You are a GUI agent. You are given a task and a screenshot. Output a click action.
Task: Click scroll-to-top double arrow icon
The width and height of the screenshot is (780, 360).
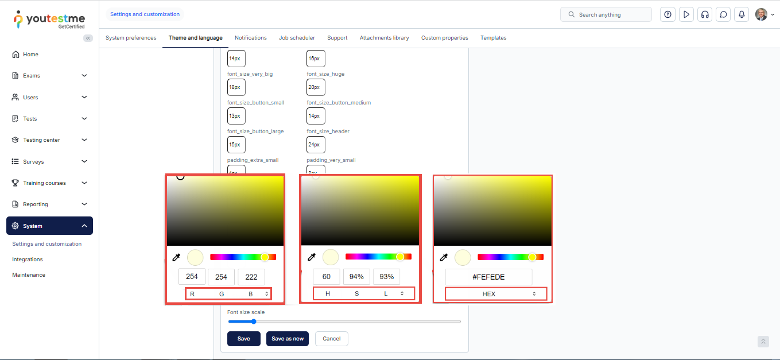coord(763,342)
